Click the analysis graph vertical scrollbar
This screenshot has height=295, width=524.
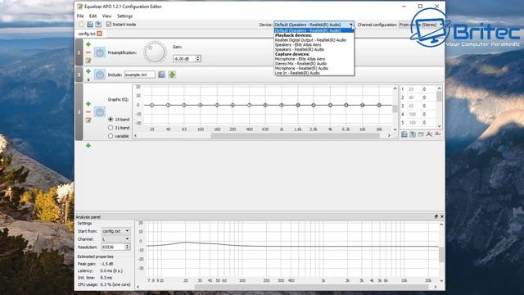(x=441, y=255)
